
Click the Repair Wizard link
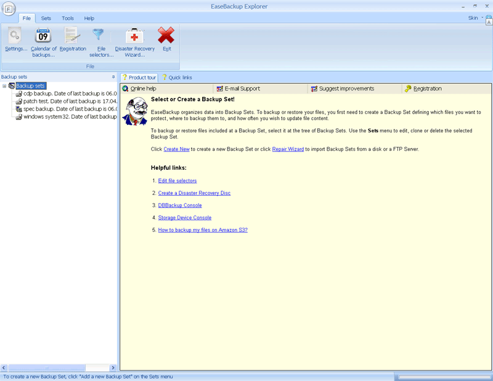[288, 149]
